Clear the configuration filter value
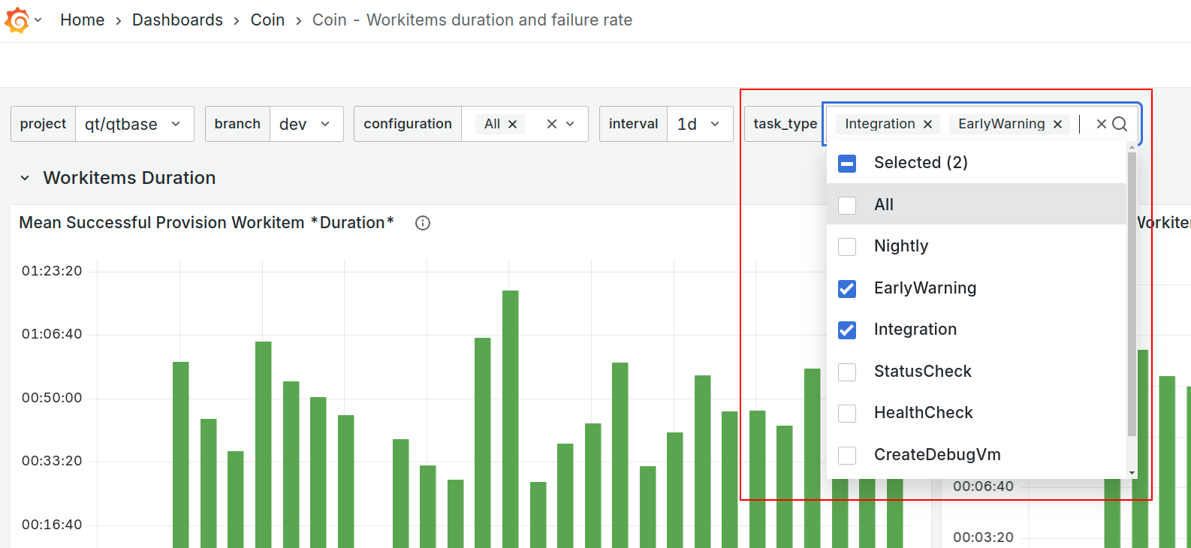The image size is (1191, 548). pyautogui.click(x=551, y=124)
